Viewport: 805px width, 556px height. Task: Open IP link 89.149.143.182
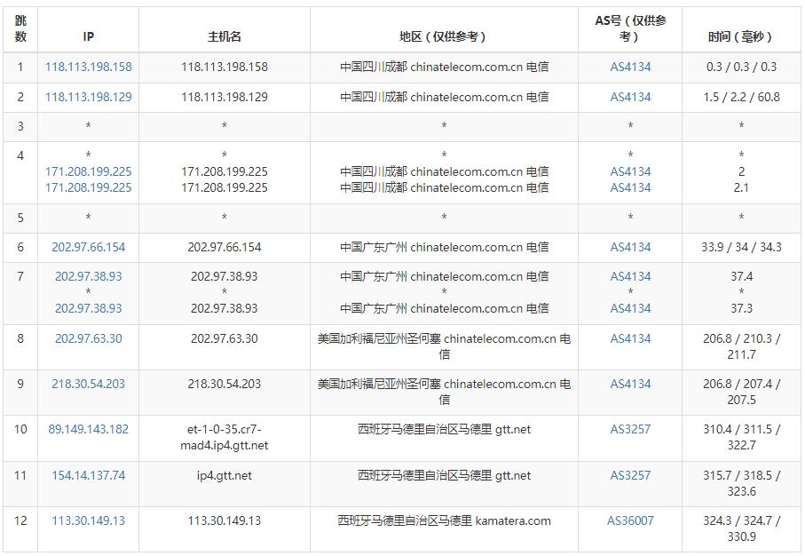(x=88, y=429)
